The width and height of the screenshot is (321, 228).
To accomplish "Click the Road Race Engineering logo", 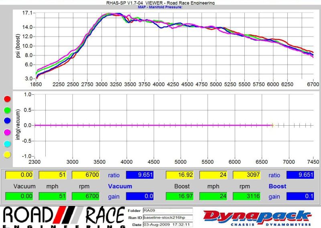I will point(63,217).
